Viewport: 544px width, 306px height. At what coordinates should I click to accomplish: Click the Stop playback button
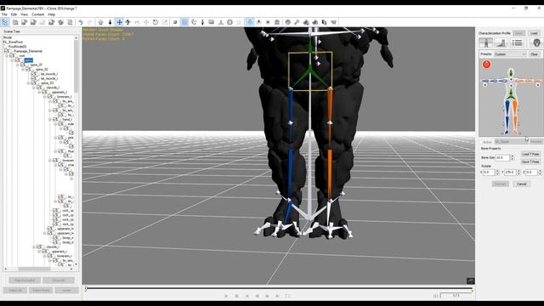tap(236, 296)
